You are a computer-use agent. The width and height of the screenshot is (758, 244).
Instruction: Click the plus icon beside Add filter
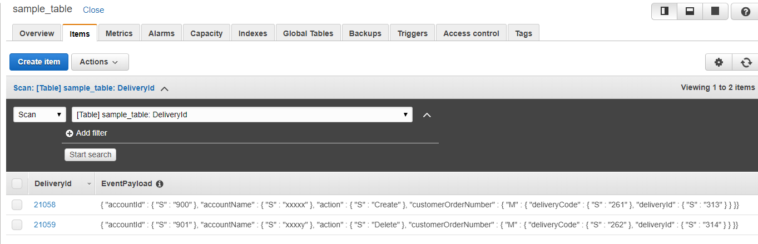pos(70,133)
